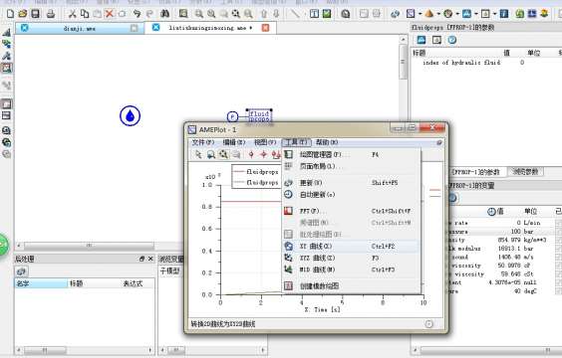Click the Copy icon in main toolbar
Screen dimensions: 562x358
pos(85,14)
